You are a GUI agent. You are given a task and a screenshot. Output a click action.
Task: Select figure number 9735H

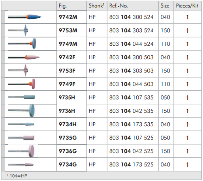67,97
